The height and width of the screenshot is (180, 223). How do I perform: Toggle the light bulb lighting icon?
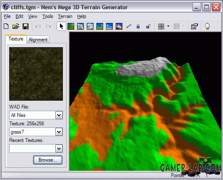click(x=207, y=26)
